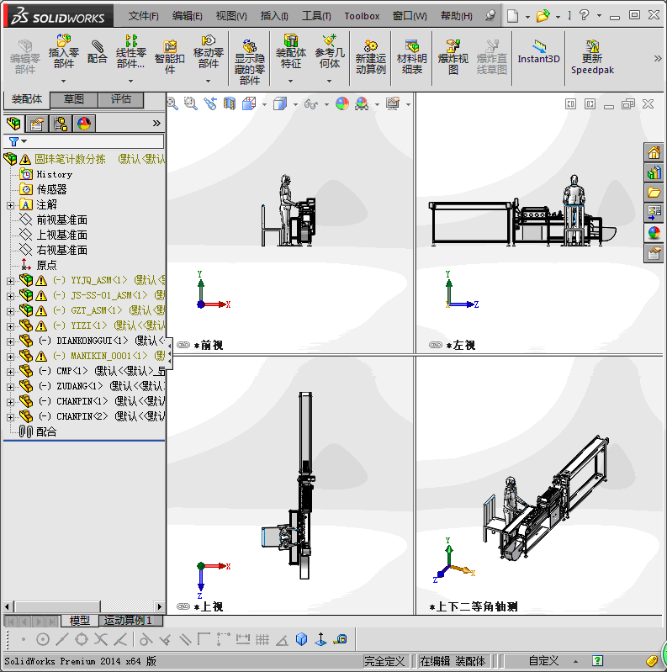Click Display Style cube icon

280,103
